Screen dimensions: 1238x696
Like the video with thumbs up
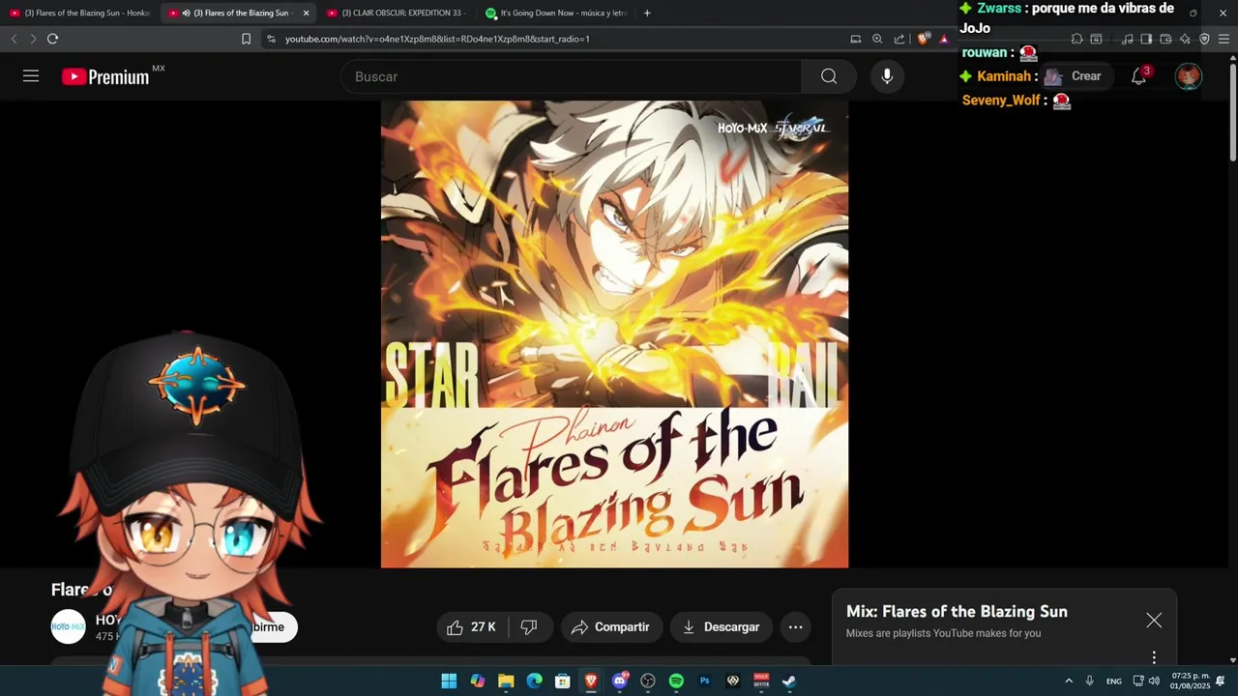click(x=472, y=627)
